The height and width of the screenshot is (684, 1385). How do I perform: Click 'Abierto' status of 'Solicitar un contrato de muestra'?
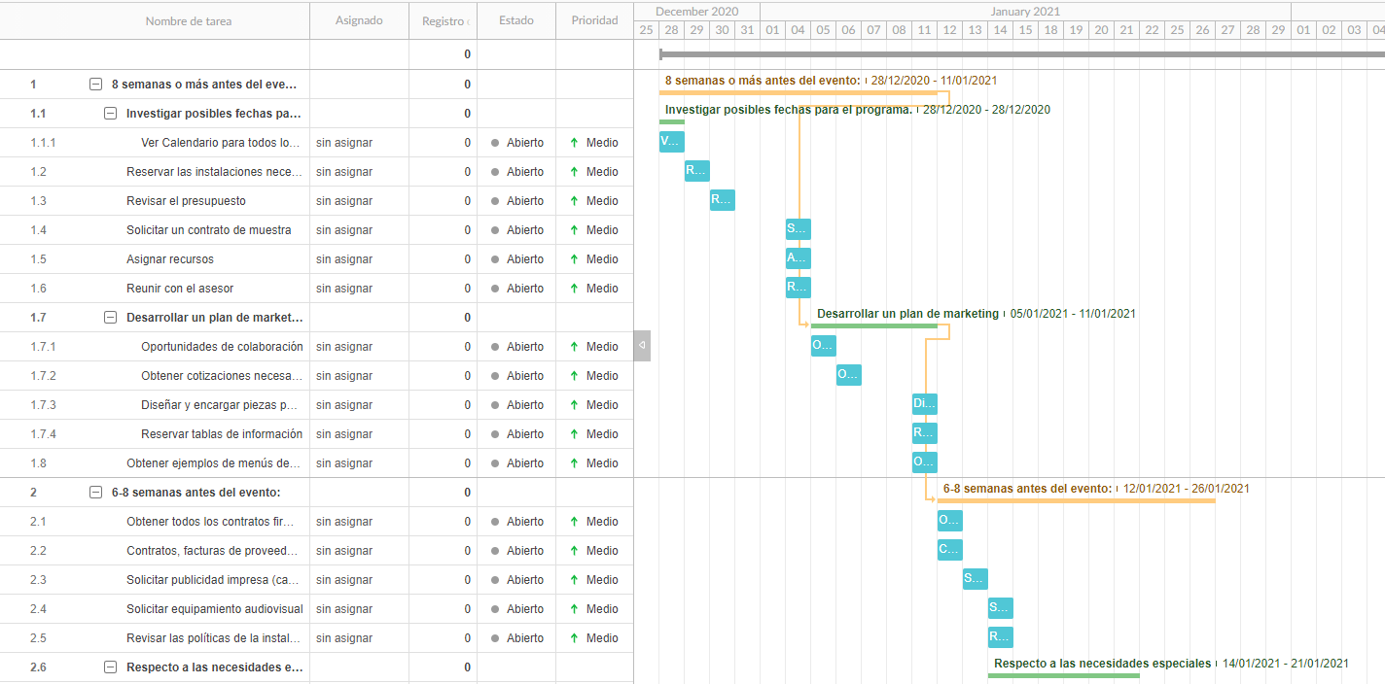point(525,230)
